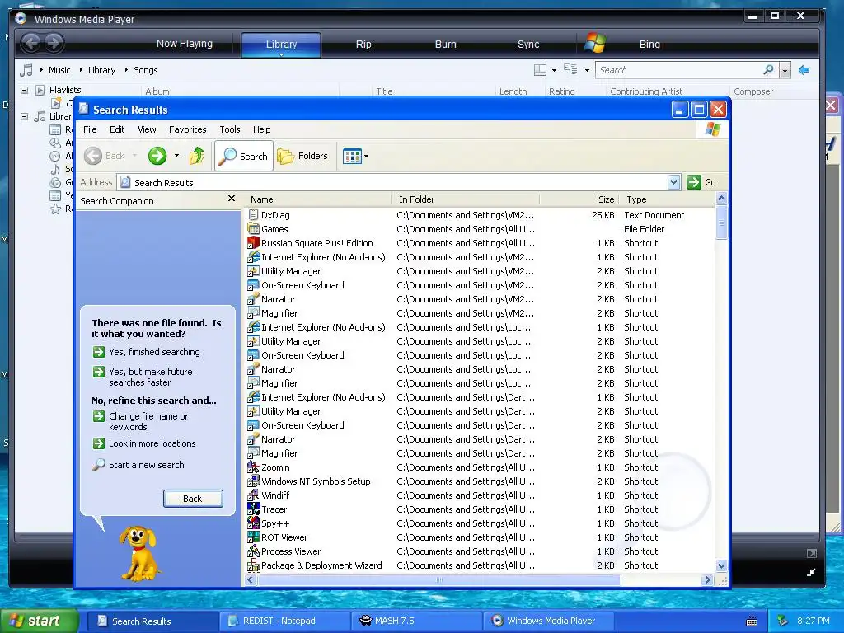Open the View menu in Search Results

(147, 129)
